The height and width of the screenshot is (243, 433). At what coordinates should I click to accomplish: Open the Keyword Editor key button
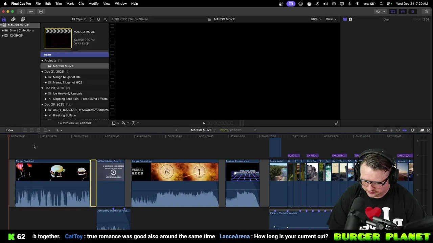click(31, 11)
